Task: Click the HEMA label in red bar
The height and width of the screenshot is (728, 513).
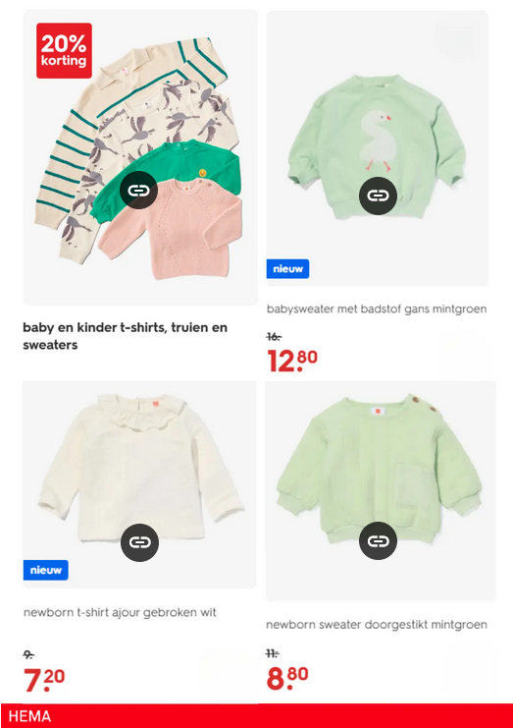Action: (30, 716)
